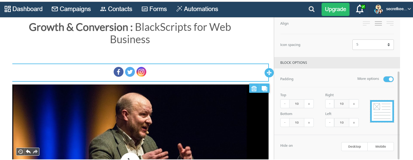The width and height of the screenshot is (413, 160).
Task: Click the Twitter social icon
Action: [x=130, y=72]
